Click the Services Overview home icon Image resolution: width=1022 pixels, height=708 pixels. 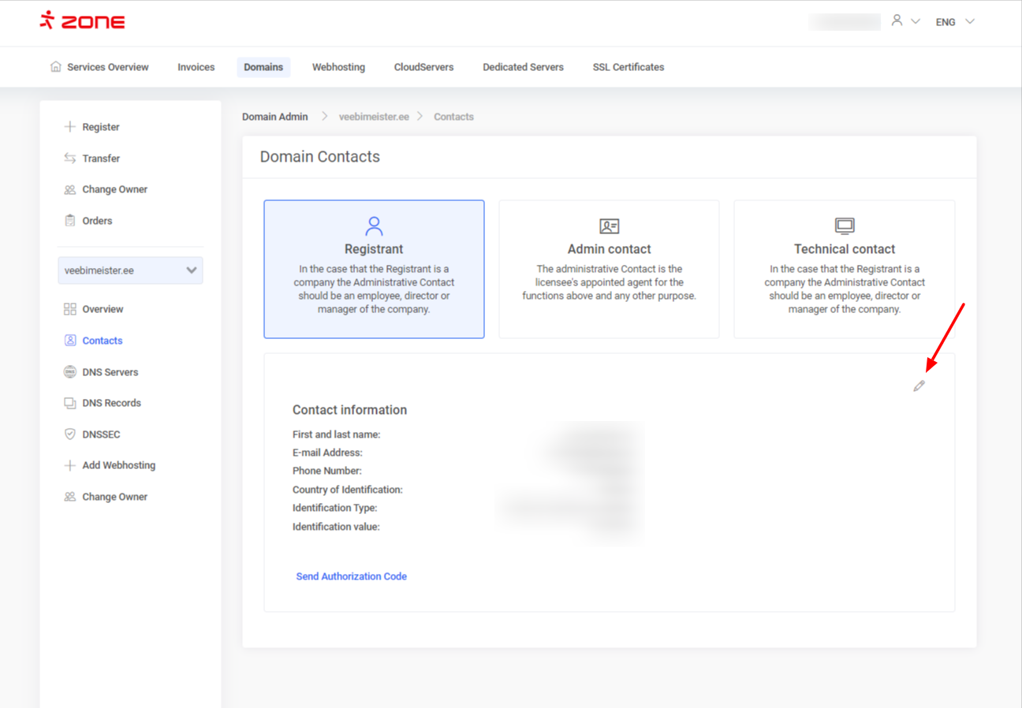(x=55, y=67)
